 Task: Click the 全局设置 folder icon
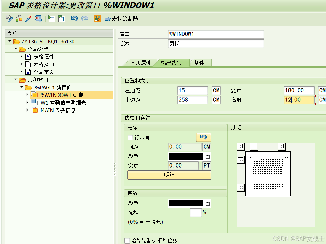23,49
